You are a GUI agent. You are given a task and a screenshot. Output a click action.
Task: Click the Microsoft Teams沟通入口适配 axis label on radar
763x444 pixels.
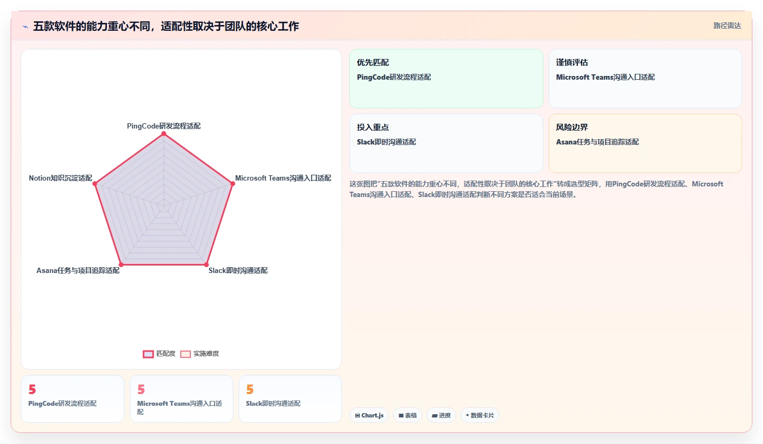pos(283,178)
